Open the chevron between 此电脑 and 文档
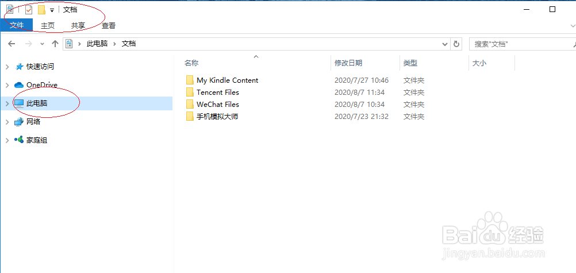 [114, 44]
